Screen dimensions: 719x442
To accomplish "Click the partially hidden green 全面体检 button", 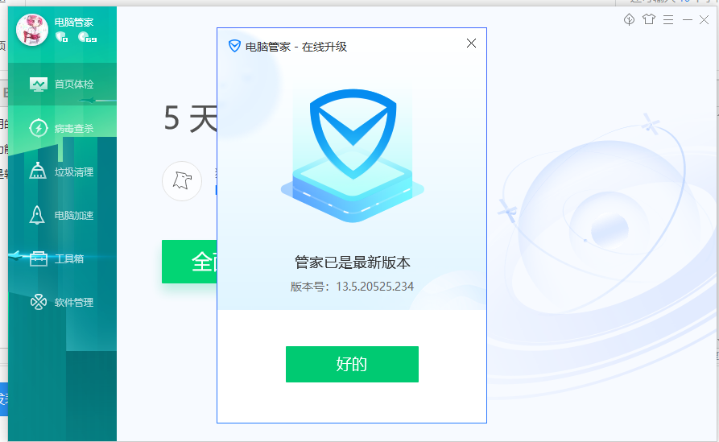I will (x=189, y=262).
